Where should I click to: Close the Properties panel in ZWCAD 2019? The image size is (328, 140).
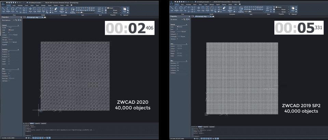pyautogui.click(x=190, y=16)
